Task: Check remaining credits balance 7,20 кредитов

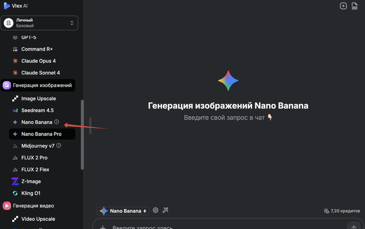Action: pyautogui.click(x=342, y=211)
